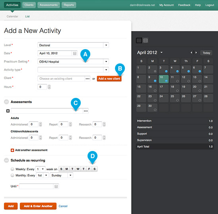
Task: Select April 16 on the calendar
Action: (x=152, y=89)
